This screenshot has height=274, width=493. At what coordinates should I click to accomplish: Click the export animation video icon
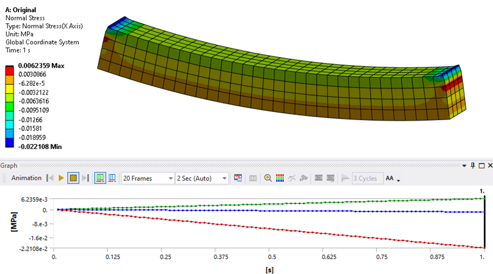coord(238,178)
